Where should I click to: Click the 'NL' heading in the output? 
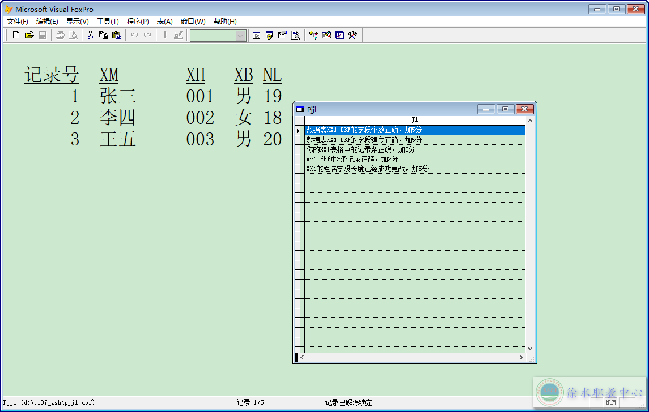(272, 75)
